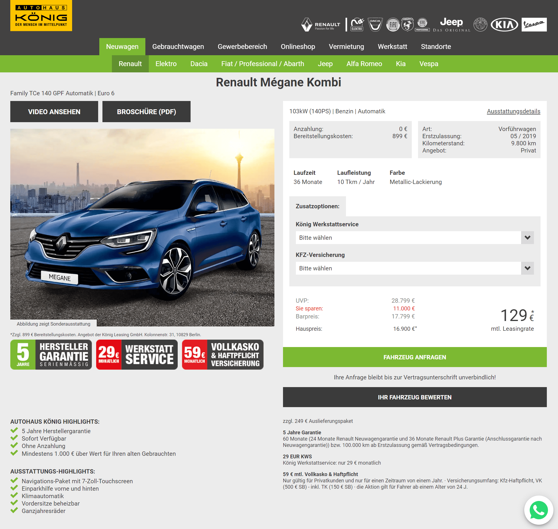This screenshot has width=558, height=529.
Task: Click the Renault Mégane Kombi heading
Action: pyautogui.click(x=278, y=82)
